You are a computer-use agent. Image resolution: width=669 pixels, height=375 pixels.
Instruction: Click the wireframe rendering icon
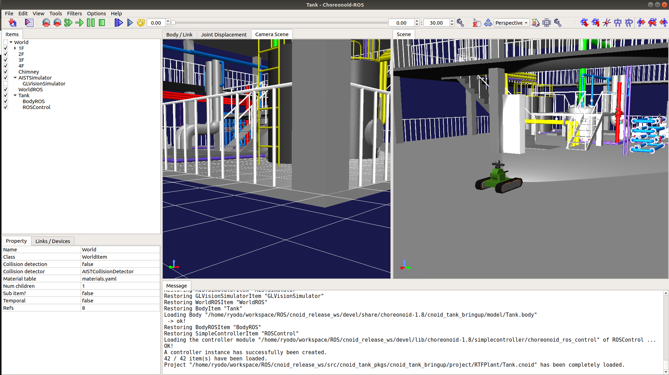click(x=547, y=23)
